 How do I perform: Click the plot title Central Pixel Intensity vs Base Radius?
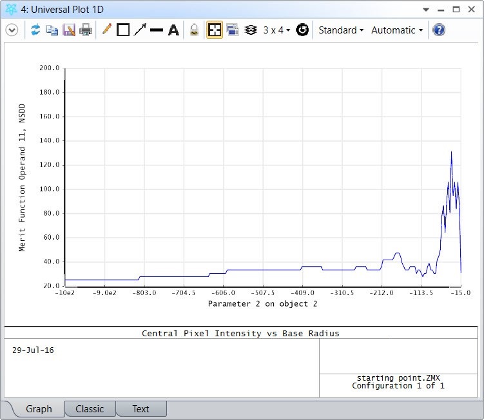click(240, 333)
